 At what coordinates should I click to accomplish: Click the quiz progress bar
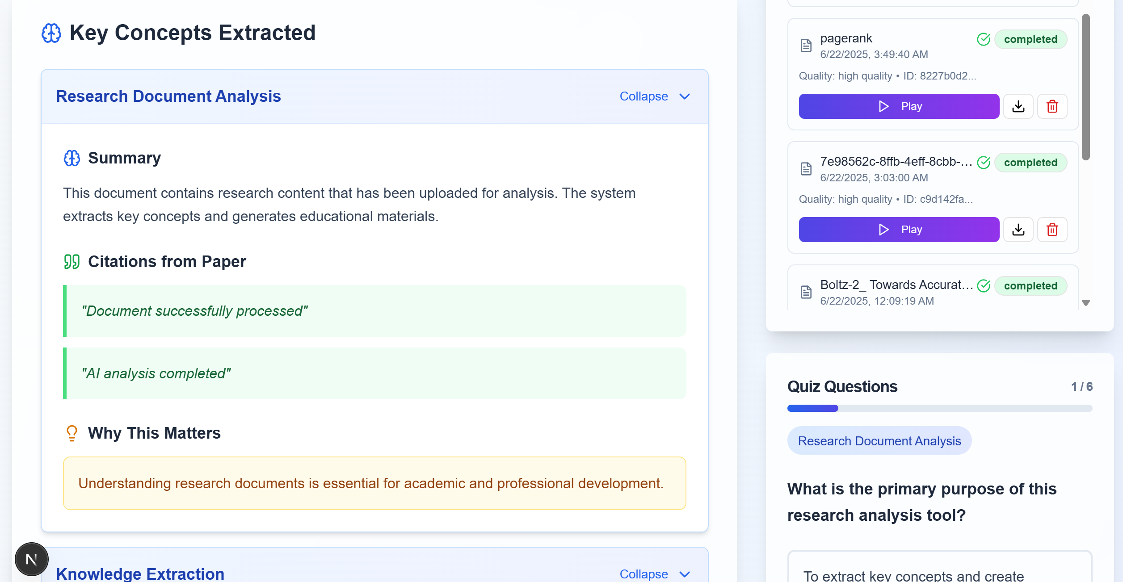click(x=939, y=408)
